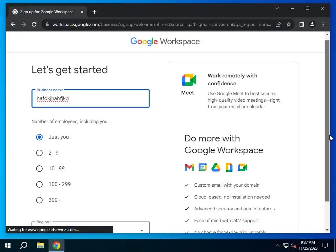Viewport: 336px width, 252px height.
Task: Click the scrollbar down arrow
Action: 327,230
